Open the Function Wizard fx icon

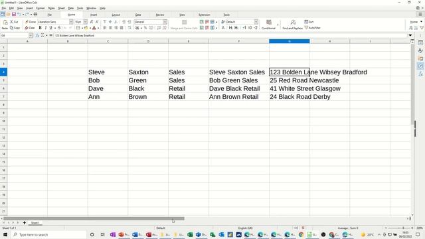tap(37, 35)
